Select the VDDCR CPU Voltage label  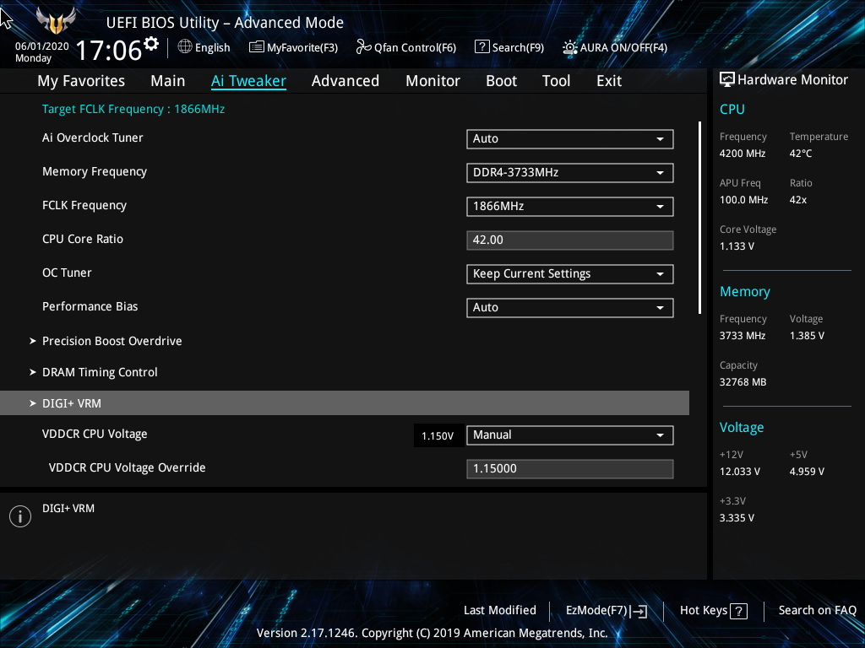(x=95, y=435)
